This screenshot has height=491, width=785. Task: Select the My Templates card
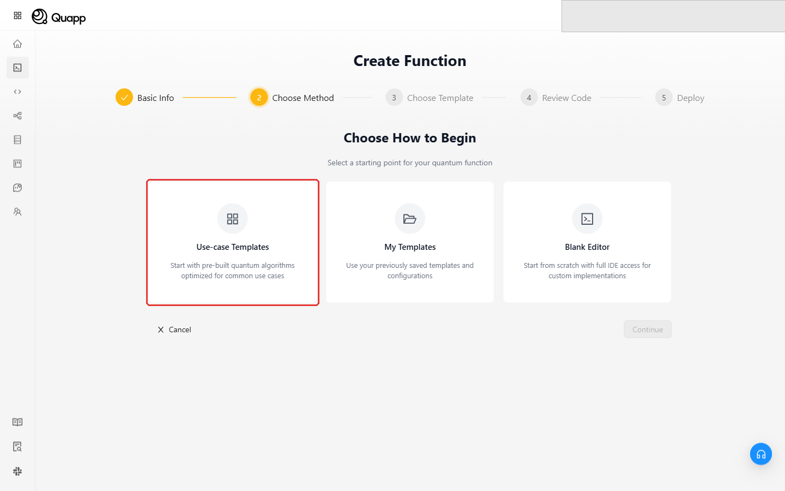tap(410, 242)
